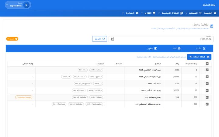Click the refresh icon in تحديث button
The height and width of the screenshot is (137, 219).
click(x=103, y=39)
